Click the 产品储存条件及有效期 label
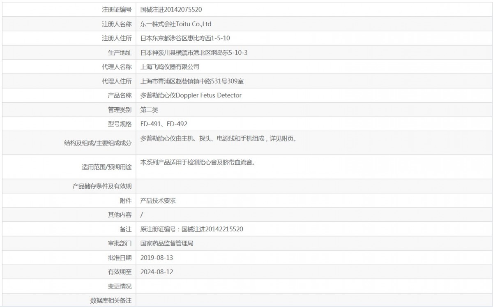493x307 pixels. pos(102,186)
